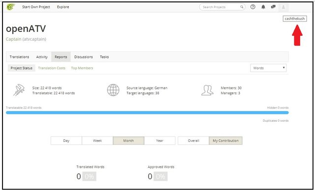Click the 'Members: 30' text
Image resolution: width=315 pixels, height=190 pixels.
[231, 88]
